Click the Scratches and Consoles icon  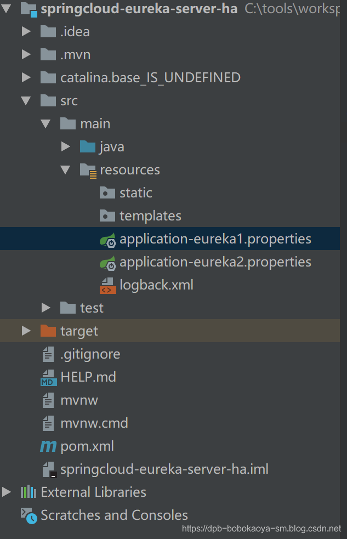(29, 515)
